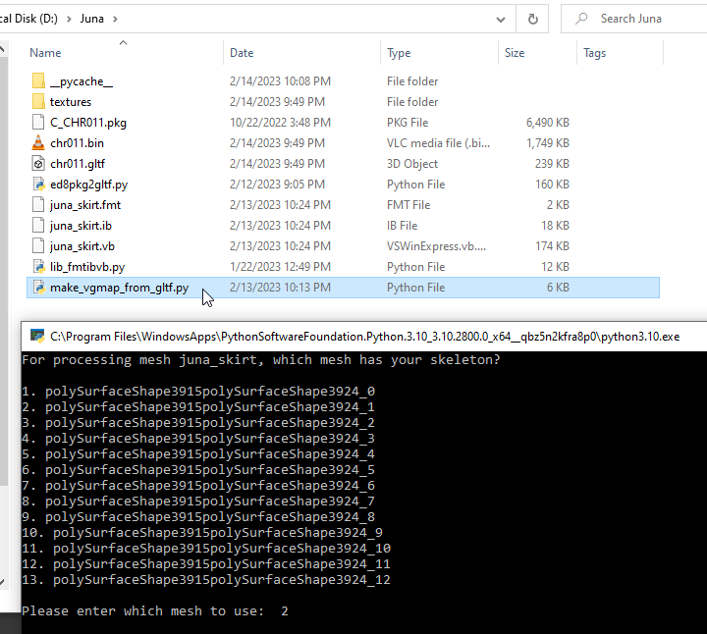Click the juna_skirt.fmt file icon
This screenshot has width=707, height=634.
click(38, 205)
